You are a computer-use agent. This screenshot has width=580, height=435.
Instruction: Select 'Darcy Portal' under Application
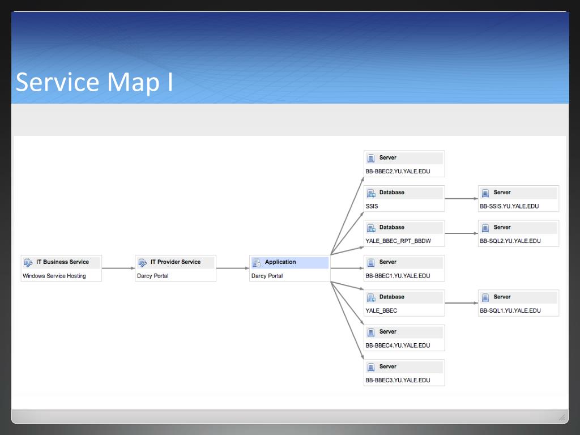[x=267, y=276]
